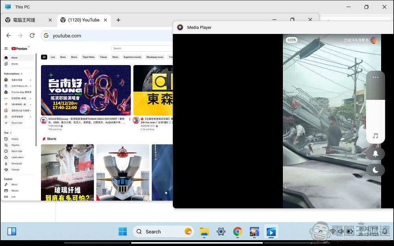Select the Home icon in the YouTube sidebar
Screen dimensions: 394x246
(x=5, y=57)
